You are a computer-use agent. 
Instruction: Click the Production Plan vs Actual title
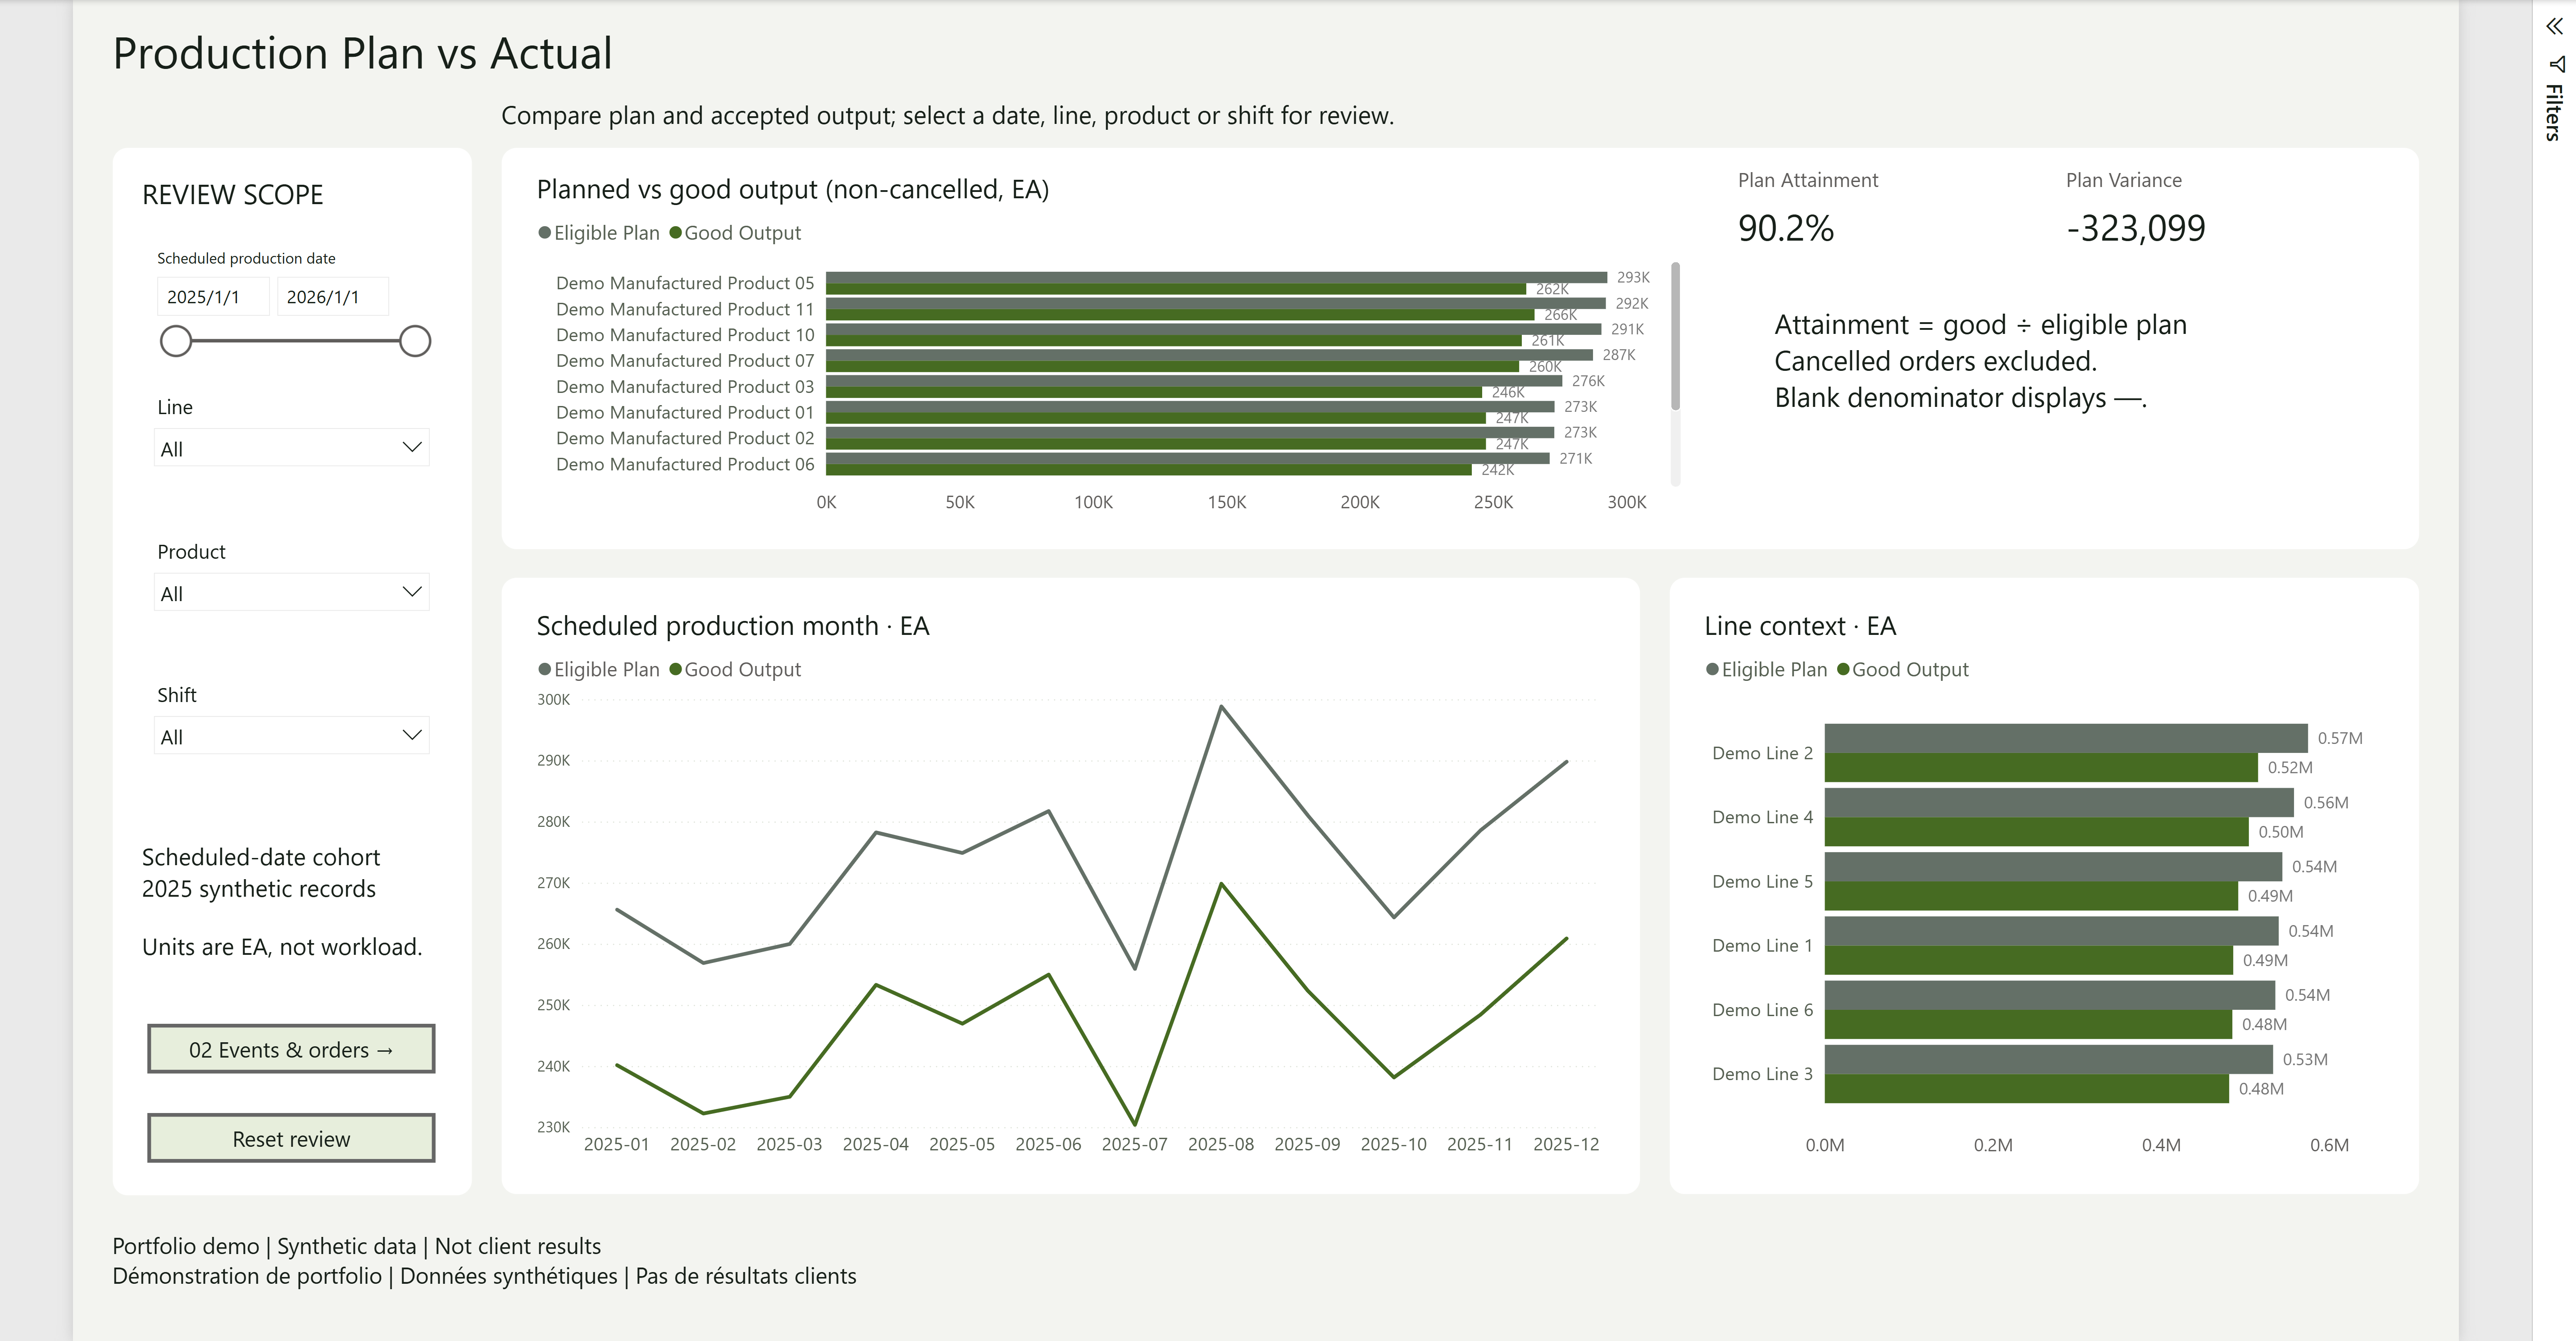click(x=362, y=53)
